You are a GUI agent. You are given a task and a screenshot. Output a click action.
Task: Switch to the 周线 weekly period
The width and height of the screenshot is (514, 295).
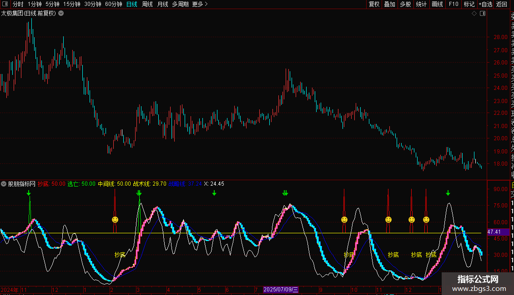click(x=147, y=4)
